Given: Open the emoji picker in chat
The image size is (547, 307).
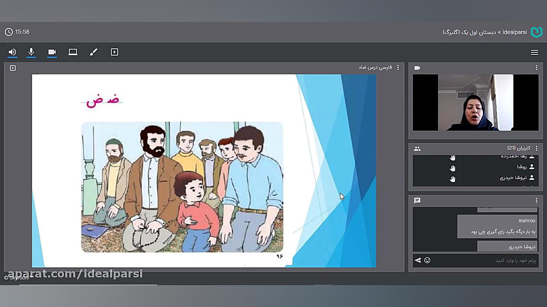Looking at the screenshot, I should tap(427, 260).
